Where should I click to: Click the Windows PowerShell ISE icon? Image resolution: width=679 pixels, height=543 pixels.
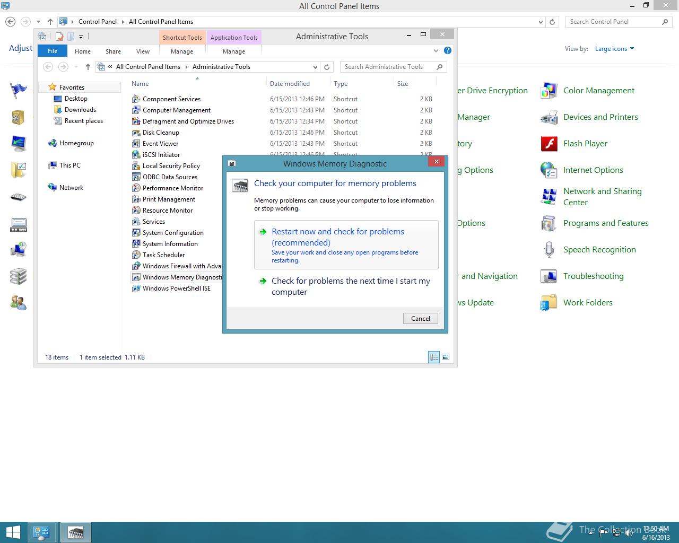click(136, 288)
